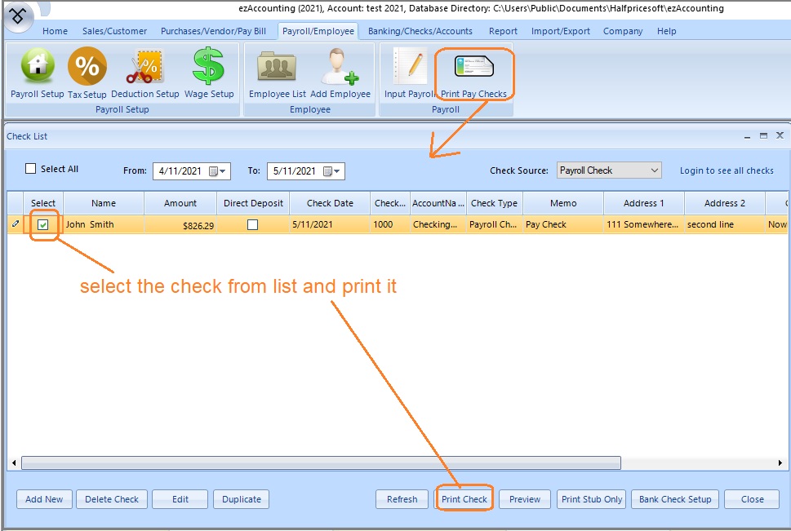Click the Add Employee icon
The height and width of the screenshot is (531, 791).
[340, 69]
